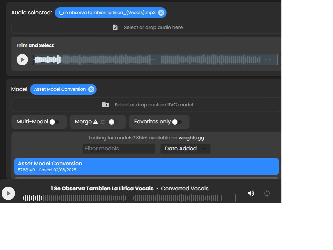The image size is (333, 250).
Task: Seek within the Trim and Select waveform
Action: (x=156, y=60)
